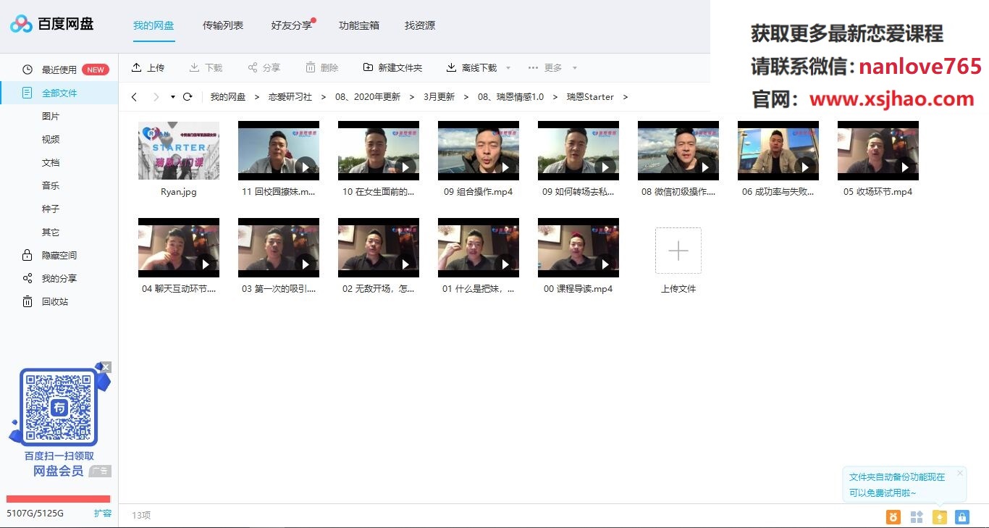This screenshot has width=989, height=528.
Task: Refresh the current folder
Action: 188,96
